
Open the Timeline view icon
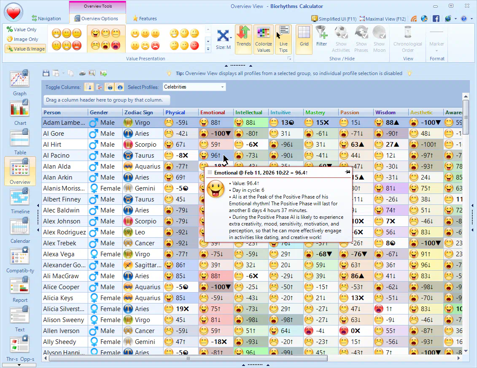(x=19, y=200)
